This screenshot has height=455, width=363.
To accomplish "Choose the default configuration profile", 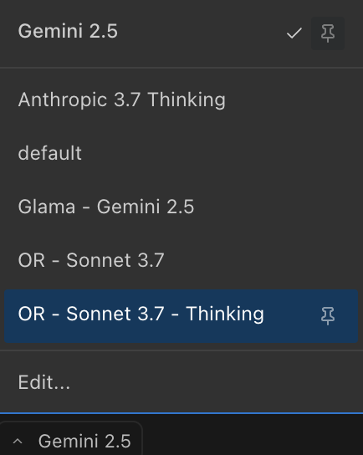I will pos(181,153).
